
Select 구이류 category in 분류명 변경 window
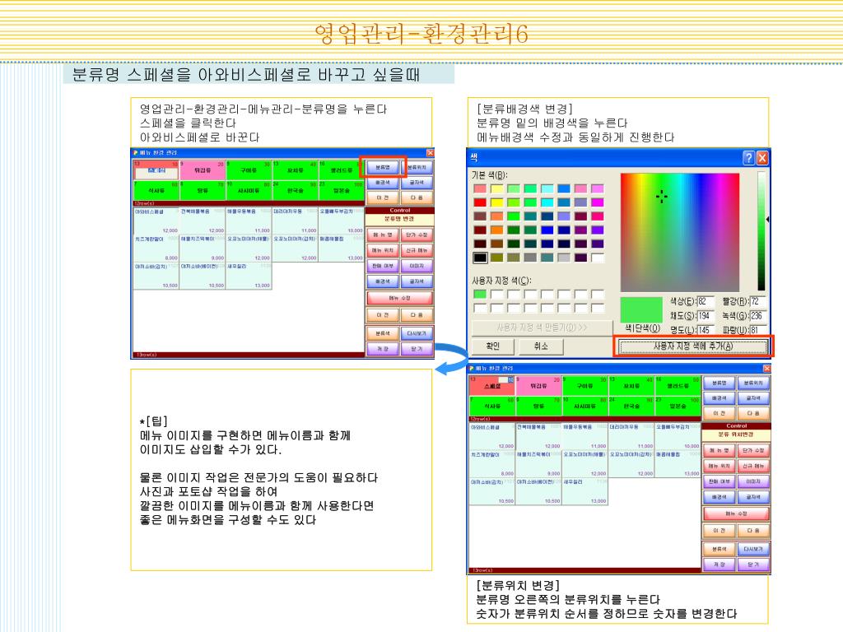pos(249,170)
